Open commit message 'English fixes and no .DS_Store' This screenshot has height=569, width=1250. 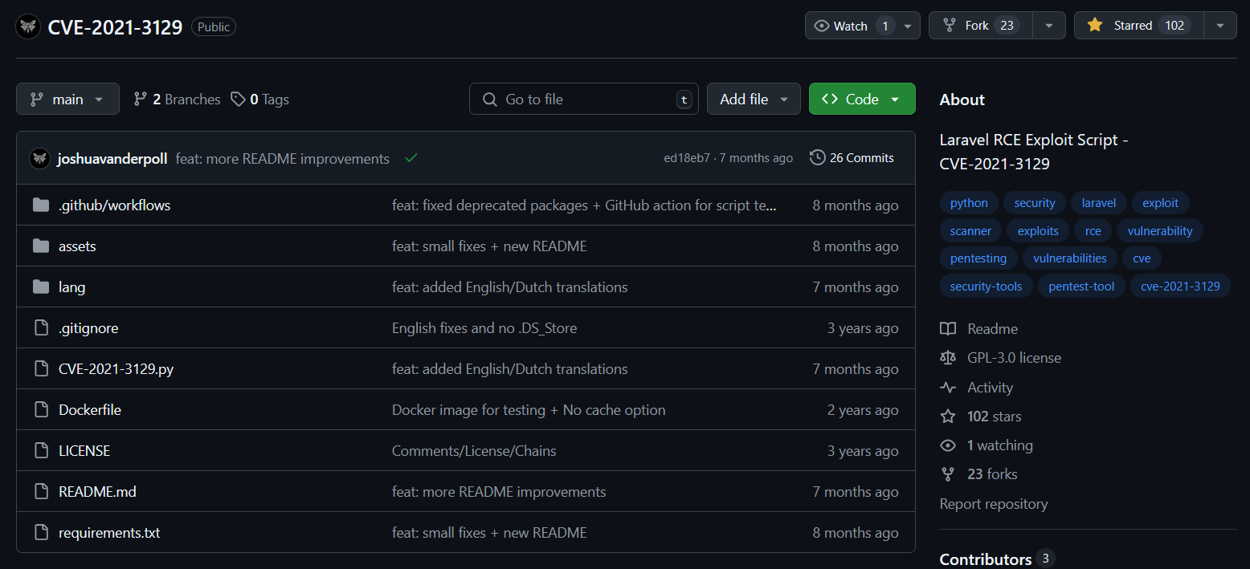(x=484, y=328)
